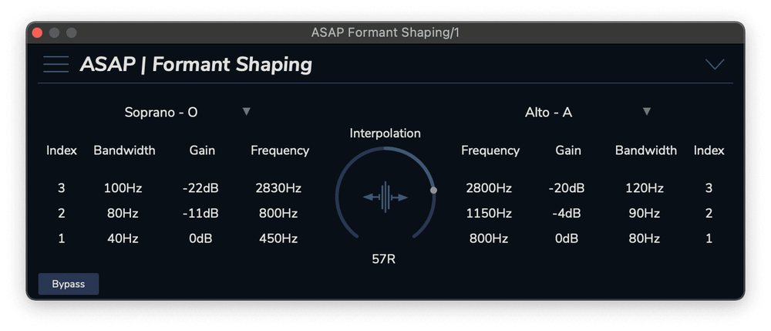Select the Soprano 100Hz bandwidth value
This screenshot has width=771, height=331.
click(x=123, y=187)
